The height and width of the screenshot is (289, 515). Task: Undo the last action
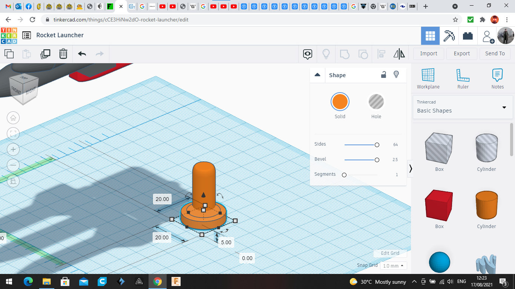pos(82,54)
